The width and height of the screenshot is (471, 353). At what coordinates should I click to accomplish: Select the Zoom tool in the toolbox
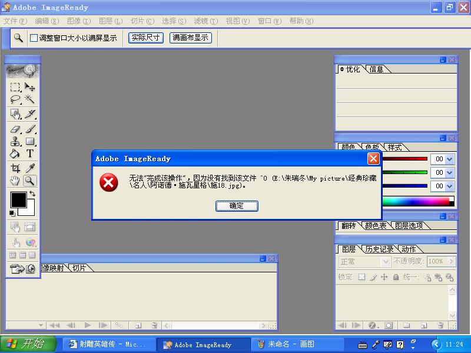click(30, 181)
